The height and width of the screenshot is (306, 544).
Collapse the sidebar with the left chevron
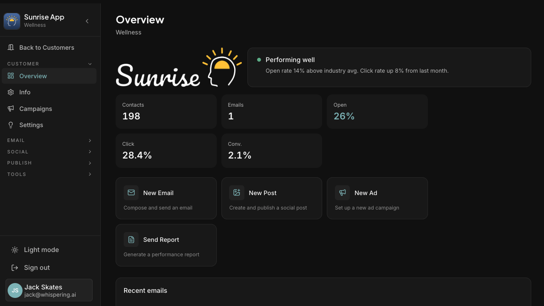(87, 21)
